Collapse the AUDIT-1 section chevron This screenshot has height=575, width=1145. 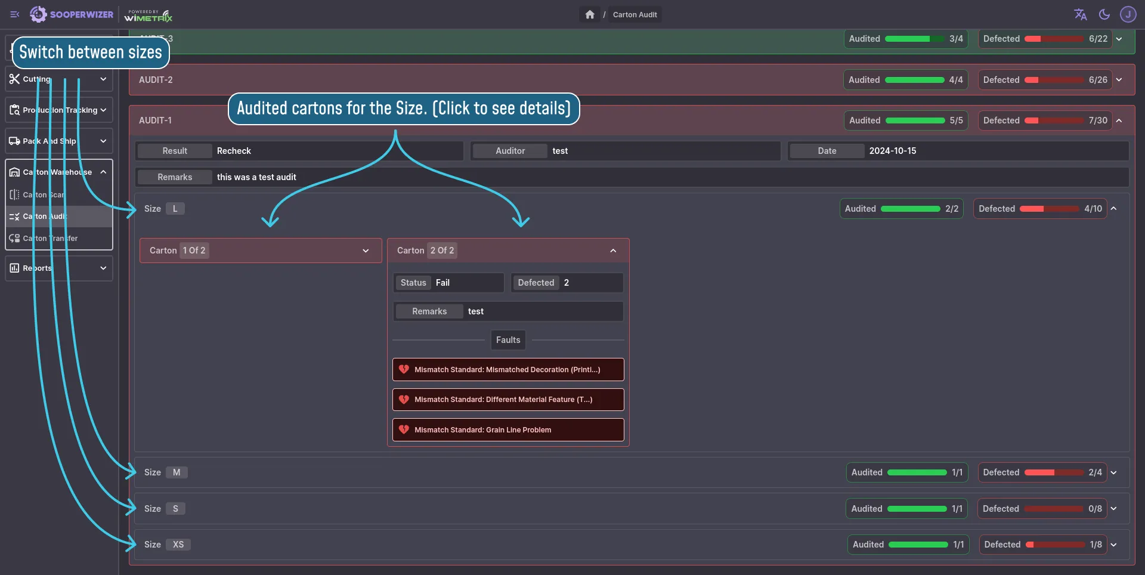pos(1119,120)
